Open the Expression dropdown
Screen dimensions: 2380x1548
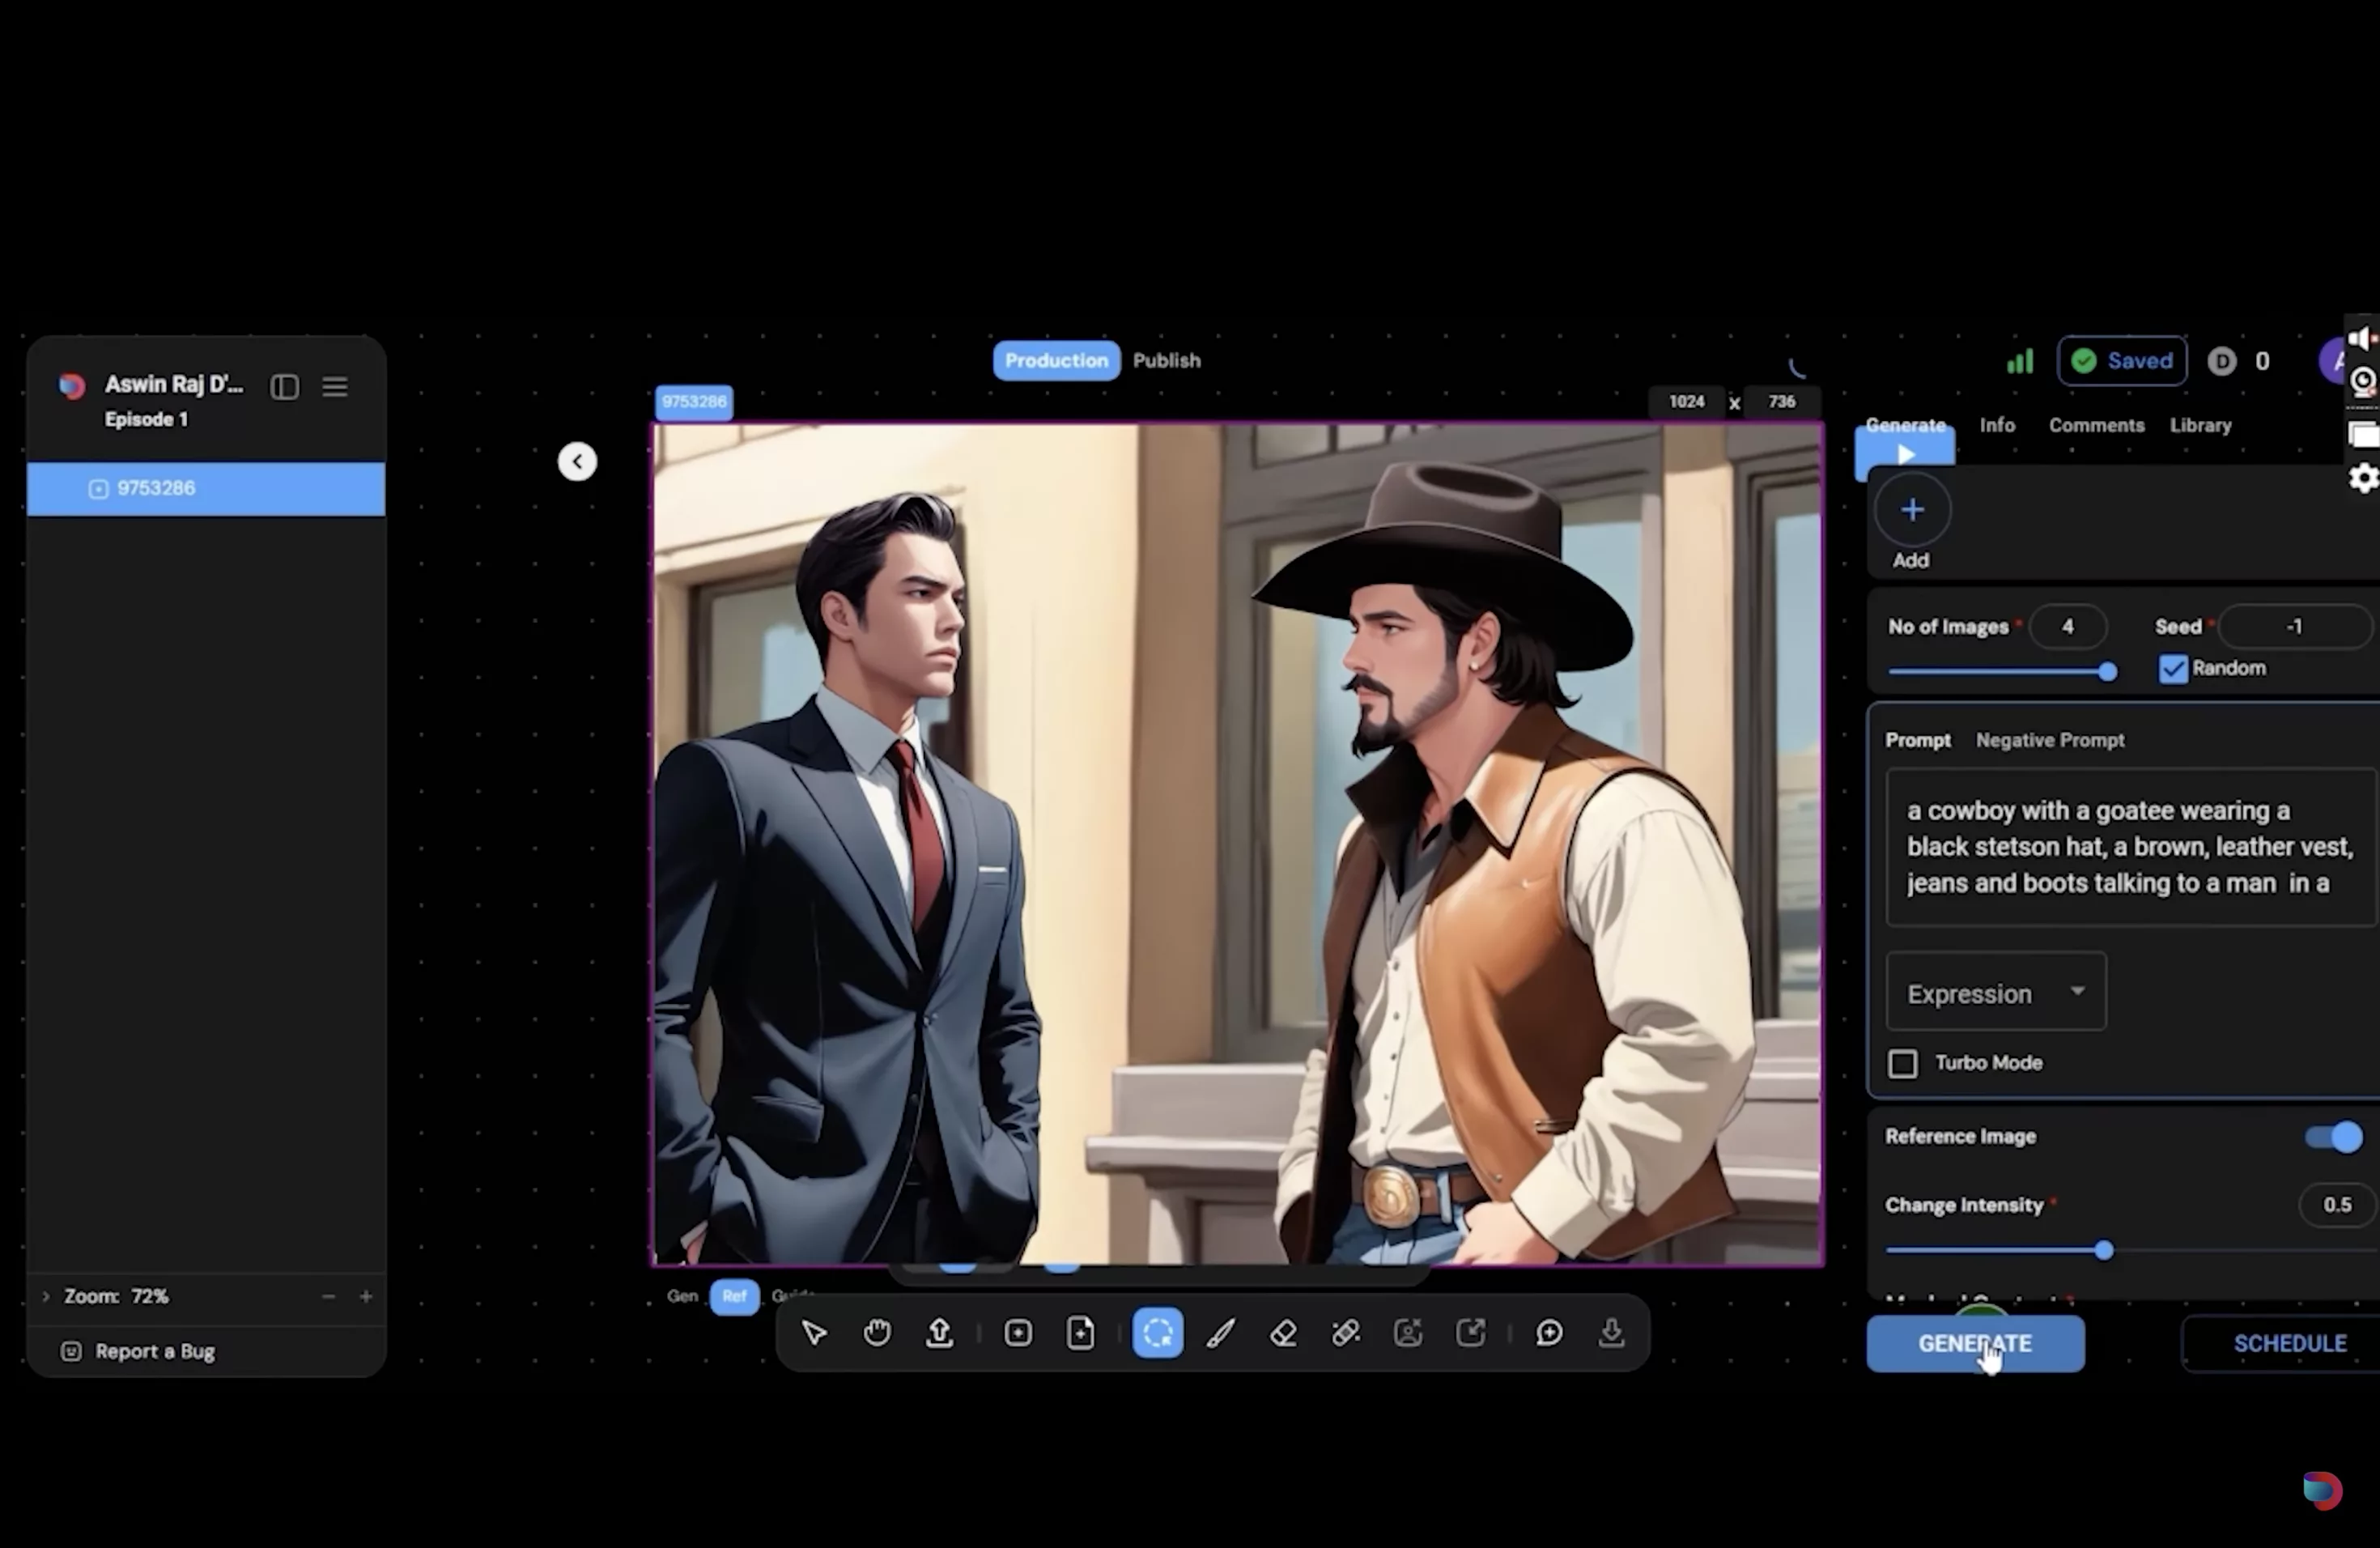click(1996, 992)
